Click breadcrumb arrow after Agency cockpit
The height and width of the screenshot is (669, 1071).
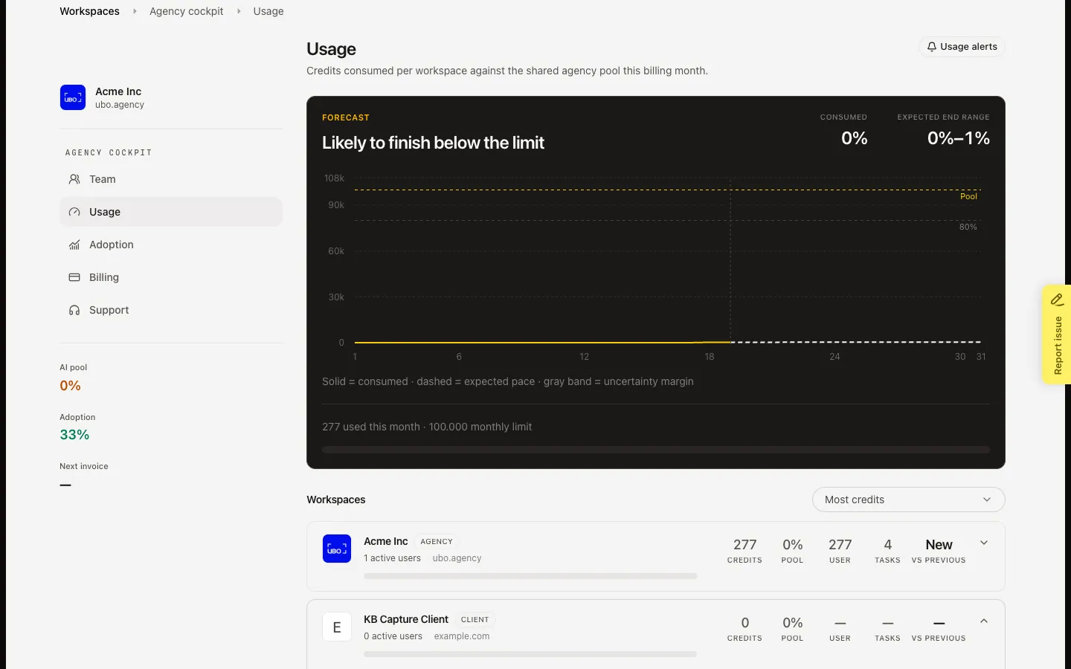239,11
